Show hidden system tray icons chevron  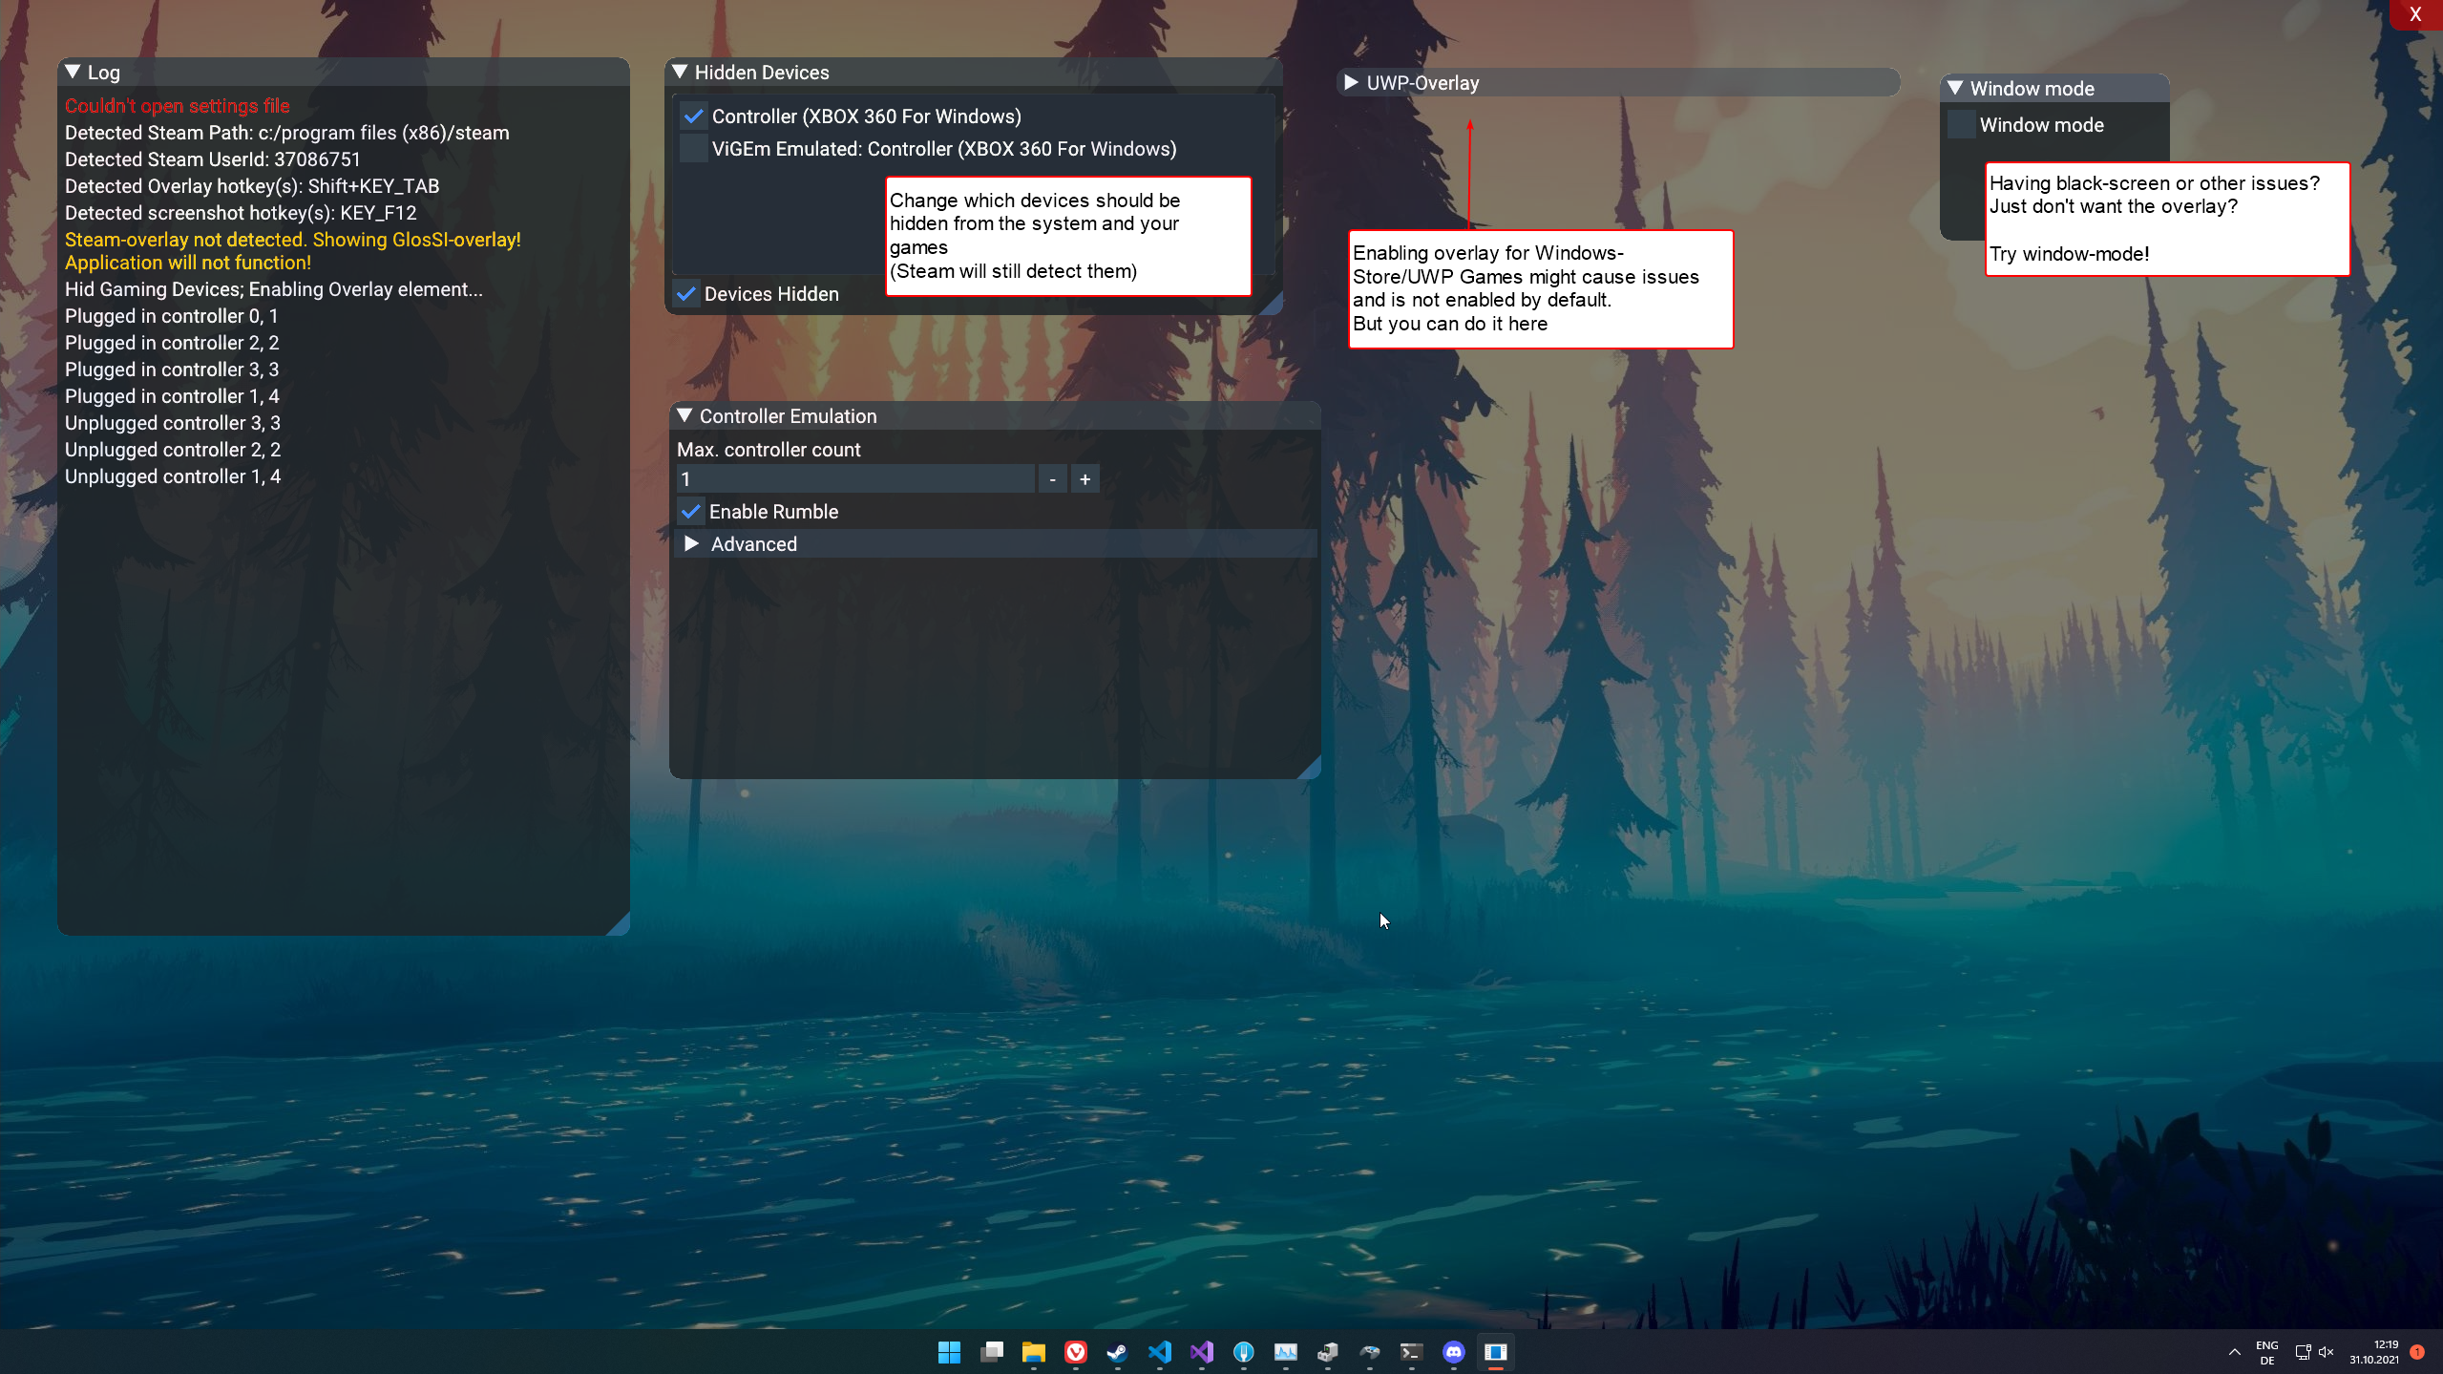tap(2234, 1352)
